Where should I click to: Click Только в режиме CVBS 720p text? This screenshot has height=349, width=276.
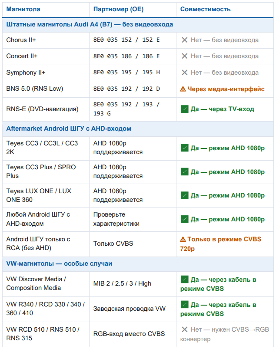tap(221, 244)
